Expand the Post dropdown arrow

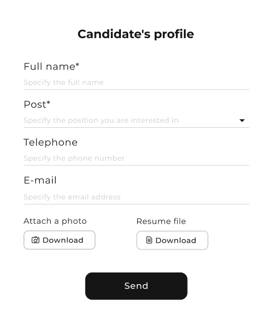pyautogui.click(x=242, y=120)
